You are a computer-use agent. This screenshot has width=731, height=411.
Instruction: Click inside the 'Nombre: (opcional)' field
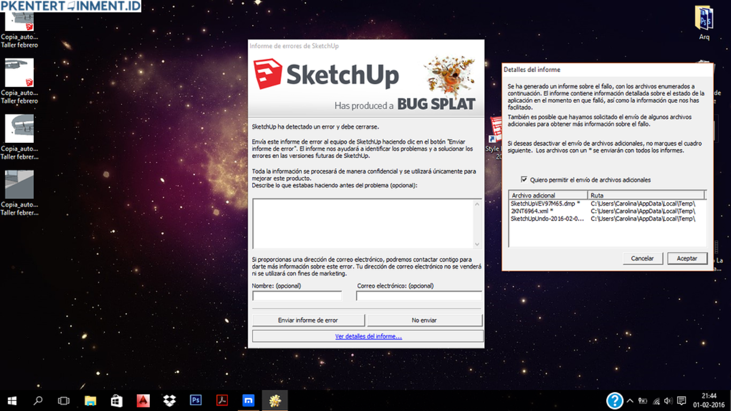click(297, 295)
